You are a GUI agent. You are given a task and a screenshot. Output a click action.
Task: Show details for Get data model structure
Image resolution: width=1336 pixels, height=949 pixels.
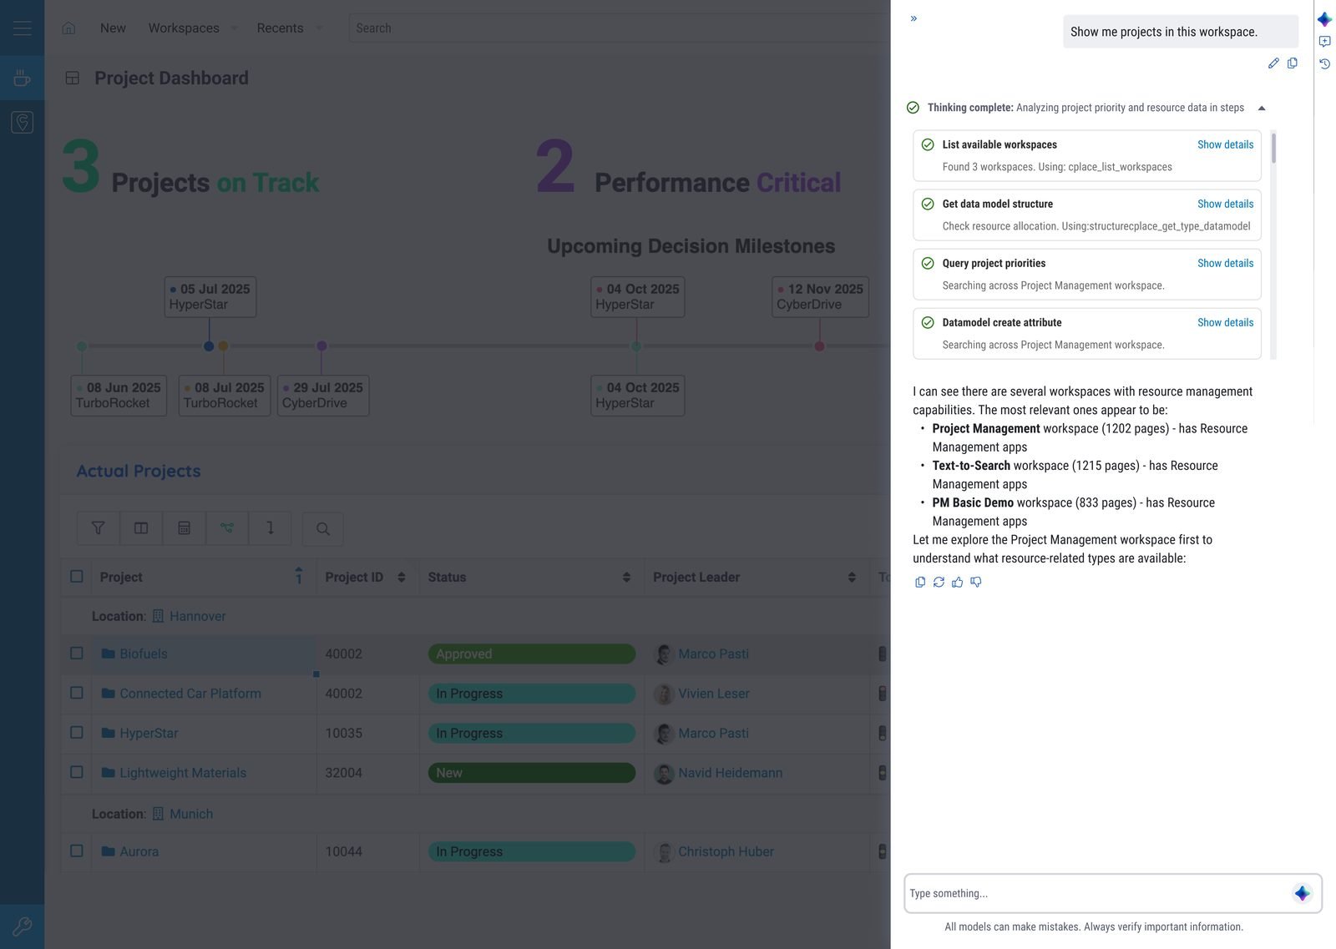pos(1225,204)
